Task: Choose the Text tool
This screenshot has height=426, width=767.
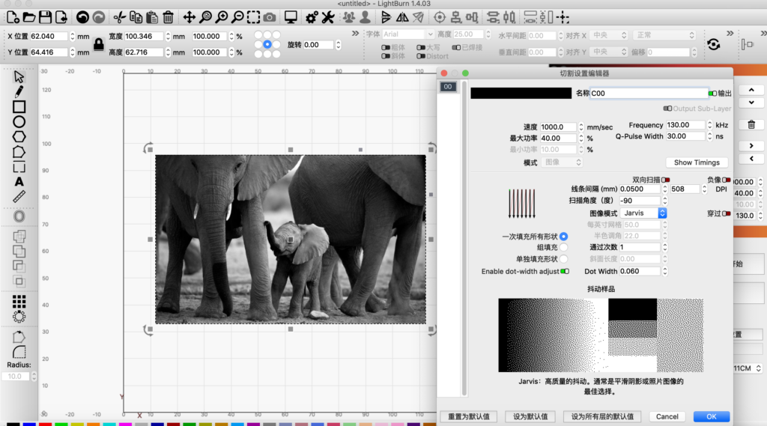Action: pyautogui.click(x=19, y=182)
